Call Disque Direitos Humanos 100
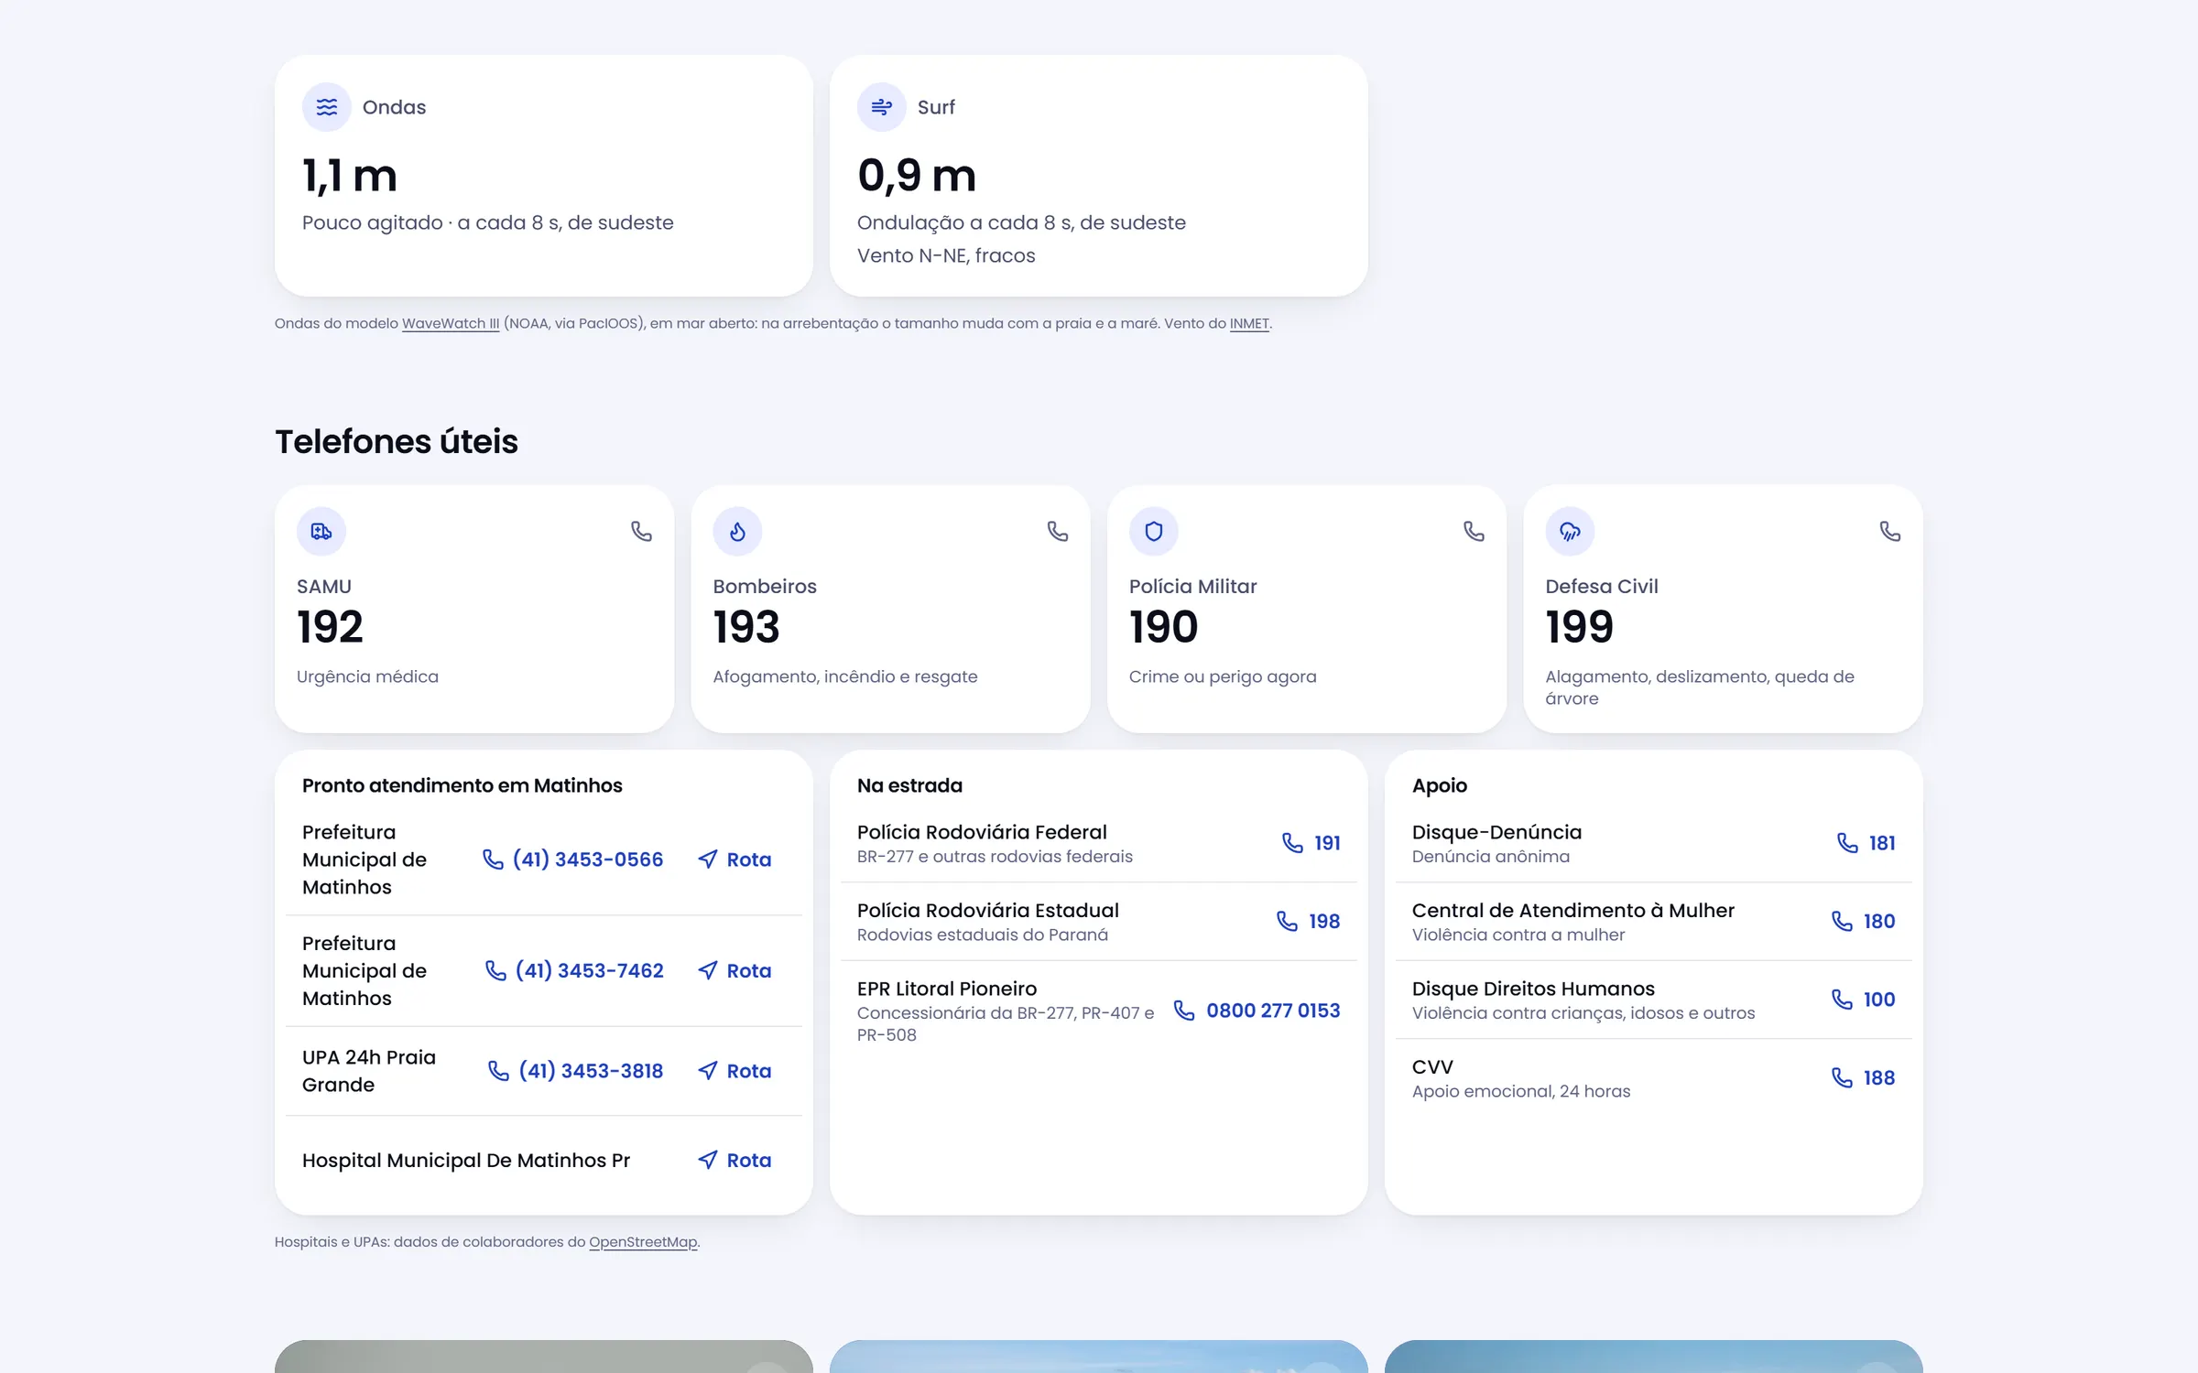This screenshot has width=2198, height=1373. point(1864,1000)
